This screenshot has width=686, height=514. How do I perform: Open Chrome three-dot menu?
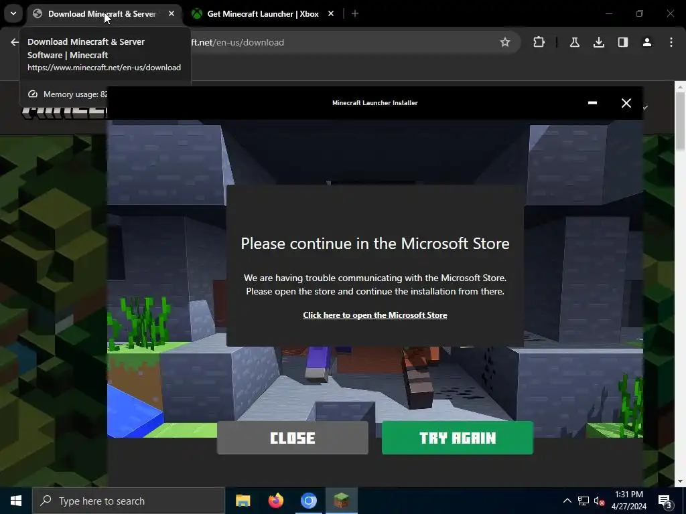pyautogui.click(x=671, y=42)
